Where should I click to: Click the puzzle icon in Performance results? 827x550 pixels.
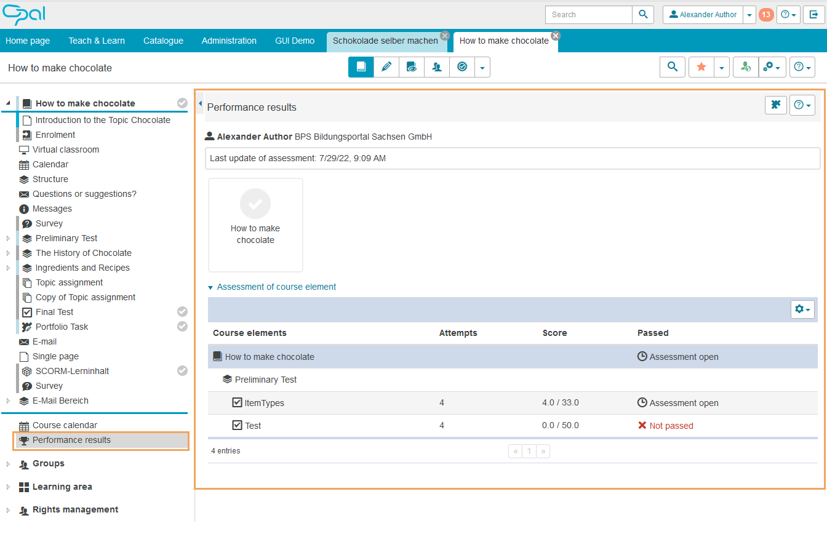(775, 105)
